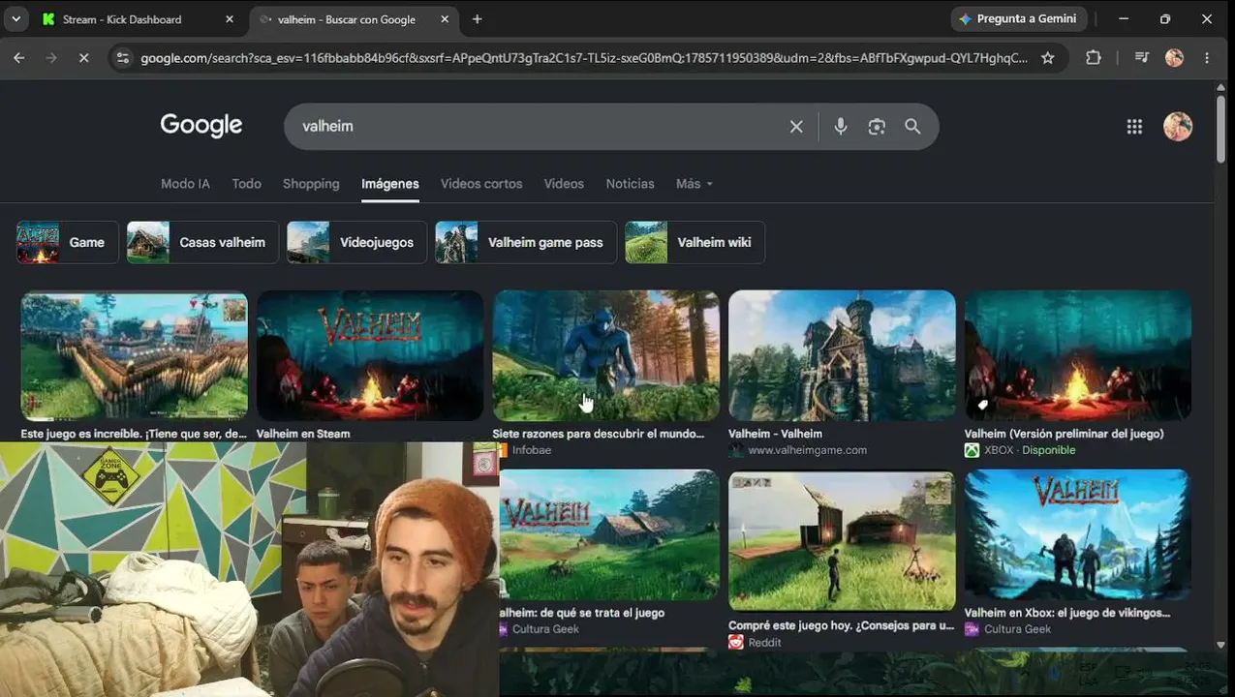Open the valheimgame.com castle image
1235x697 pixels.
pos(842,355)
